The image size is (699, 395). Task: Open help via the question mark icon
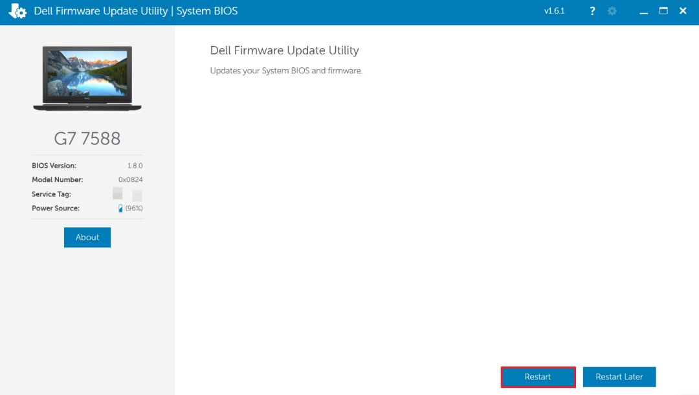click(592, 11)
